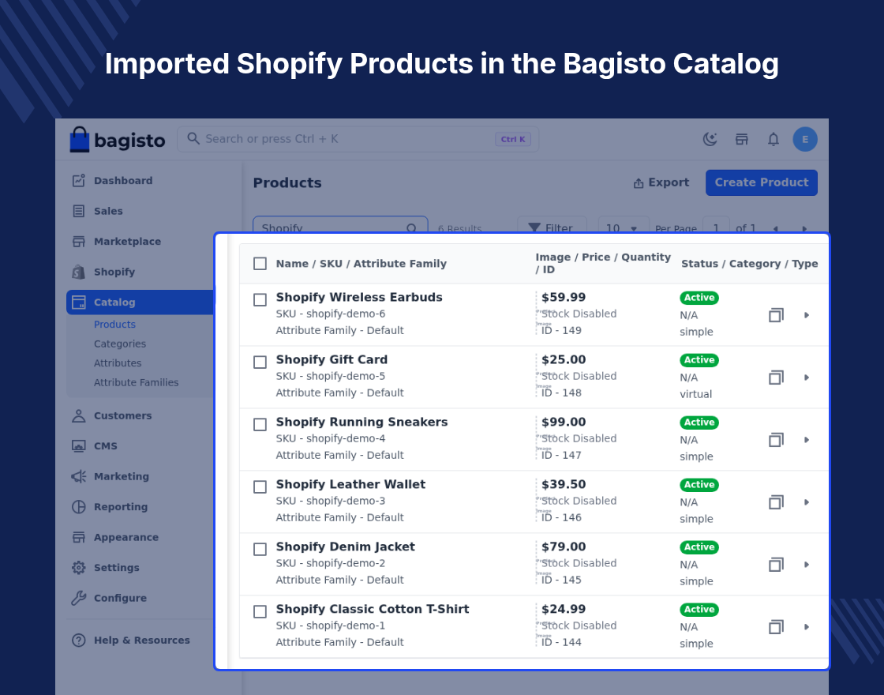Open the notifications bell
The image size is (884, 695).
pyautogui.click(x=773, y=139)
